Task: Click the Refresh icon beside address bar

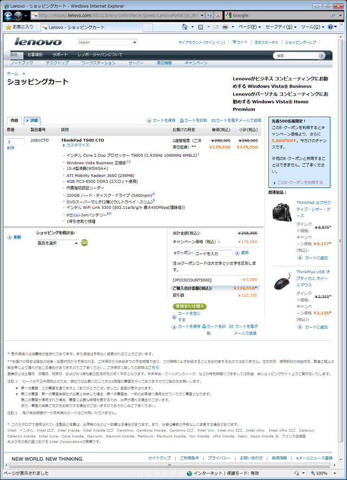Action: click(210, 15)
